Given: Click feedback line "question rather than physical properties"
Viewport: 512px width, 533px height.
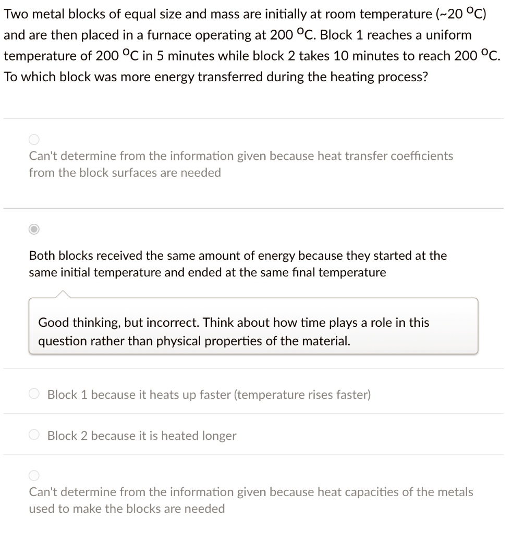Looking at the screenshot, I should pyautogui.click(x=194, y=341).
